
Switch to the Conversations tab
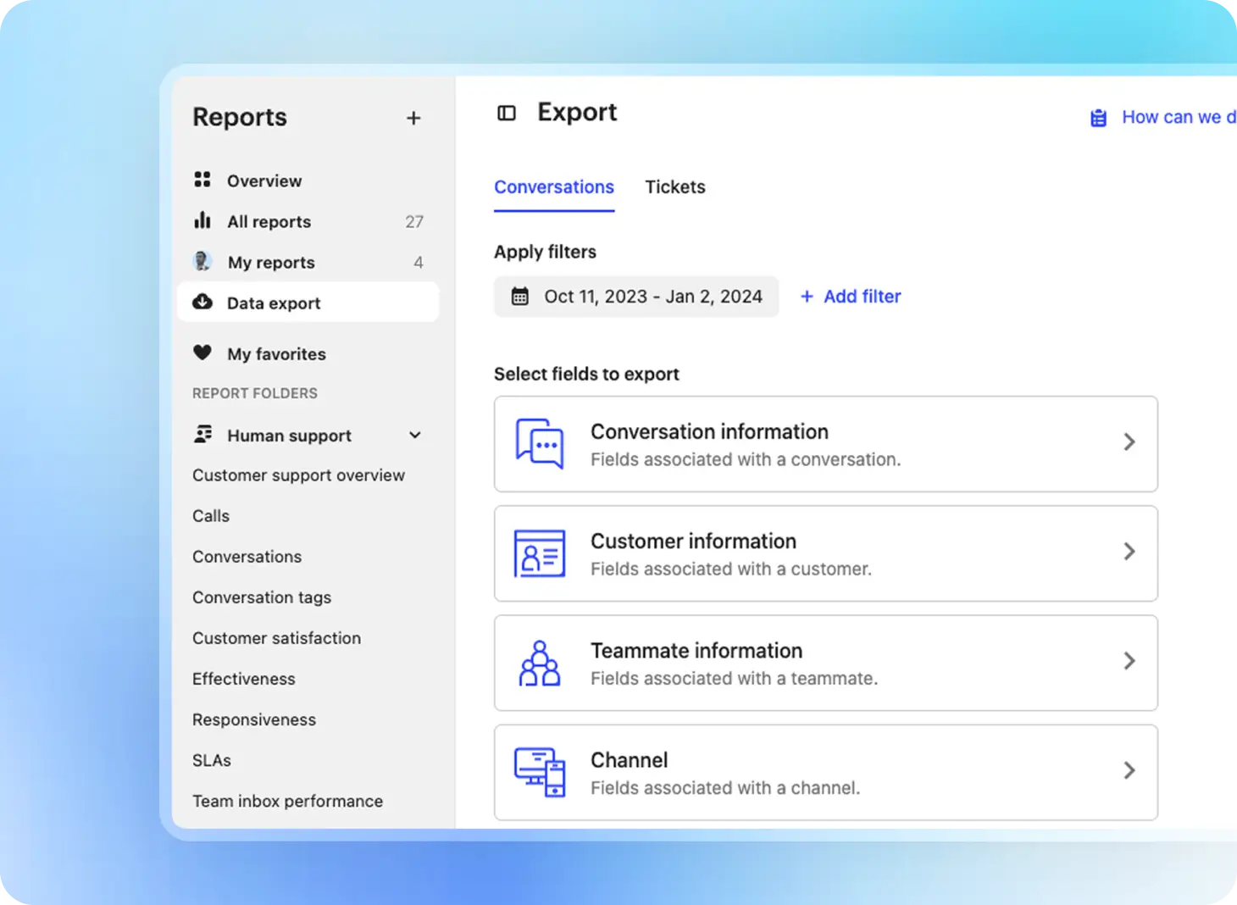pos(554,186)
